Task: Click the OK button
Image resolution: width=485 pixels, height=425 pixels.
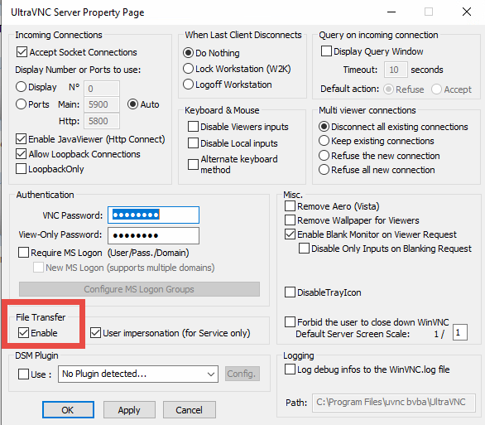Action: coord(68,410)
